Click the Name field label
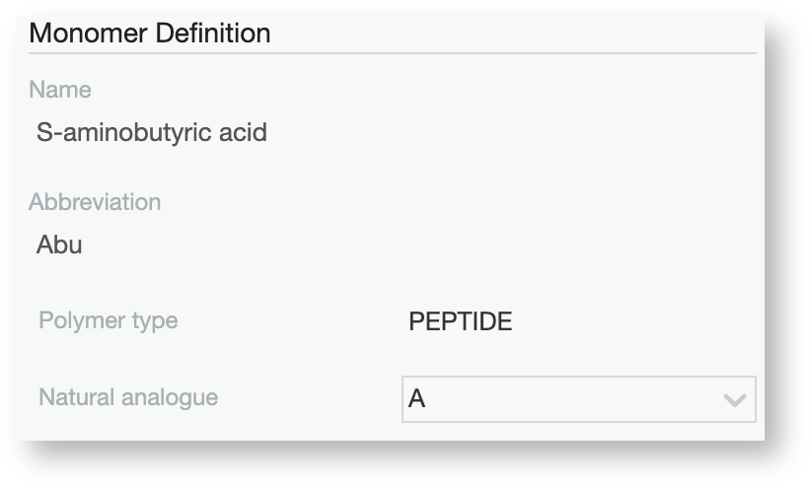 click(x=60, y=90)
